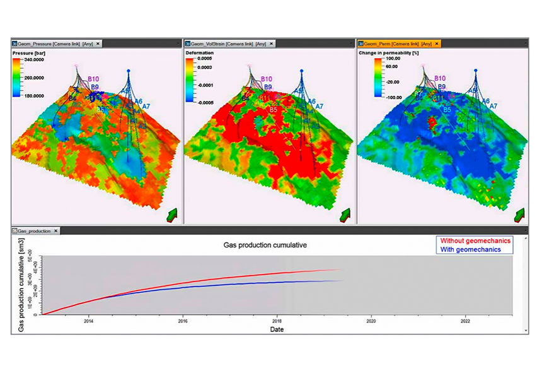542x366 pixels.
Task: Switch to the Geom_VolStrain tab
Action: tap(208, 44)
